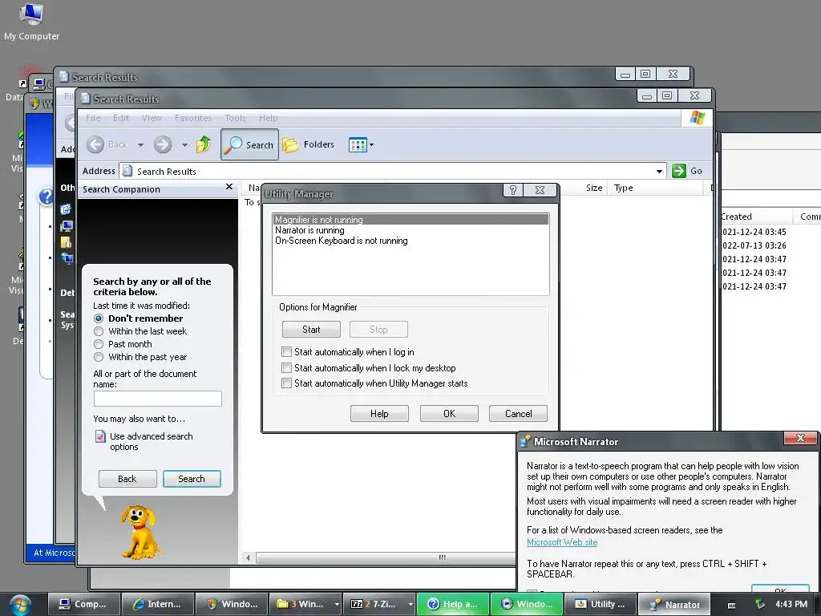This screenshot has width=821, height=616.
Task: Select Don't remember radio option
Action: click(x=99, y=318)
